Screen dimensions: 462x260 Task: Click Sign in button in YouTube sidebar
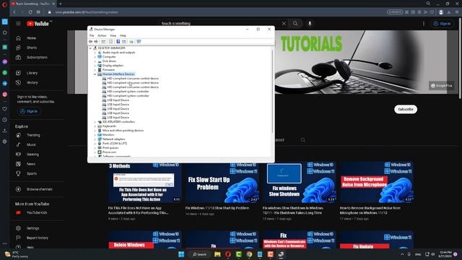(x=29, y=111)
